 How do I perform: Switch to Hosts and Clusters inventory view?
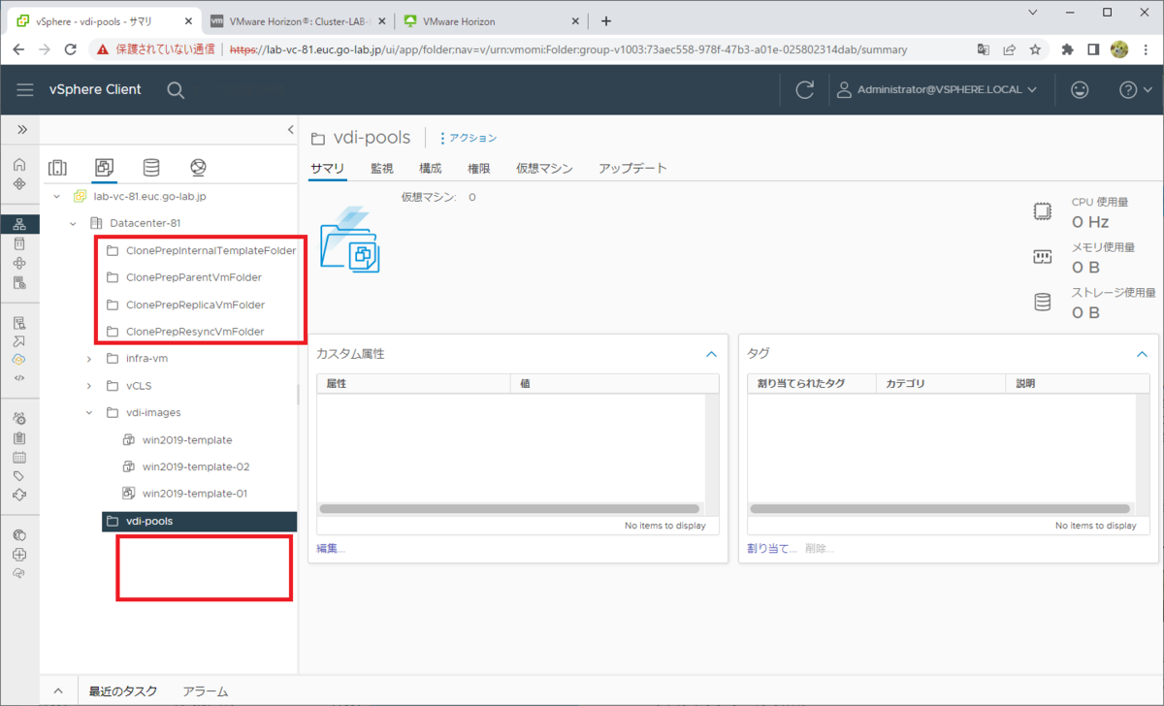[x=57, y=168]
